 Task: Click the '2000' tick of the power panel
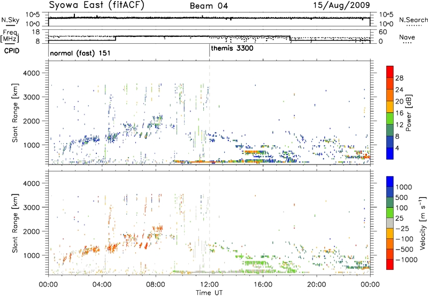[31, 121]
